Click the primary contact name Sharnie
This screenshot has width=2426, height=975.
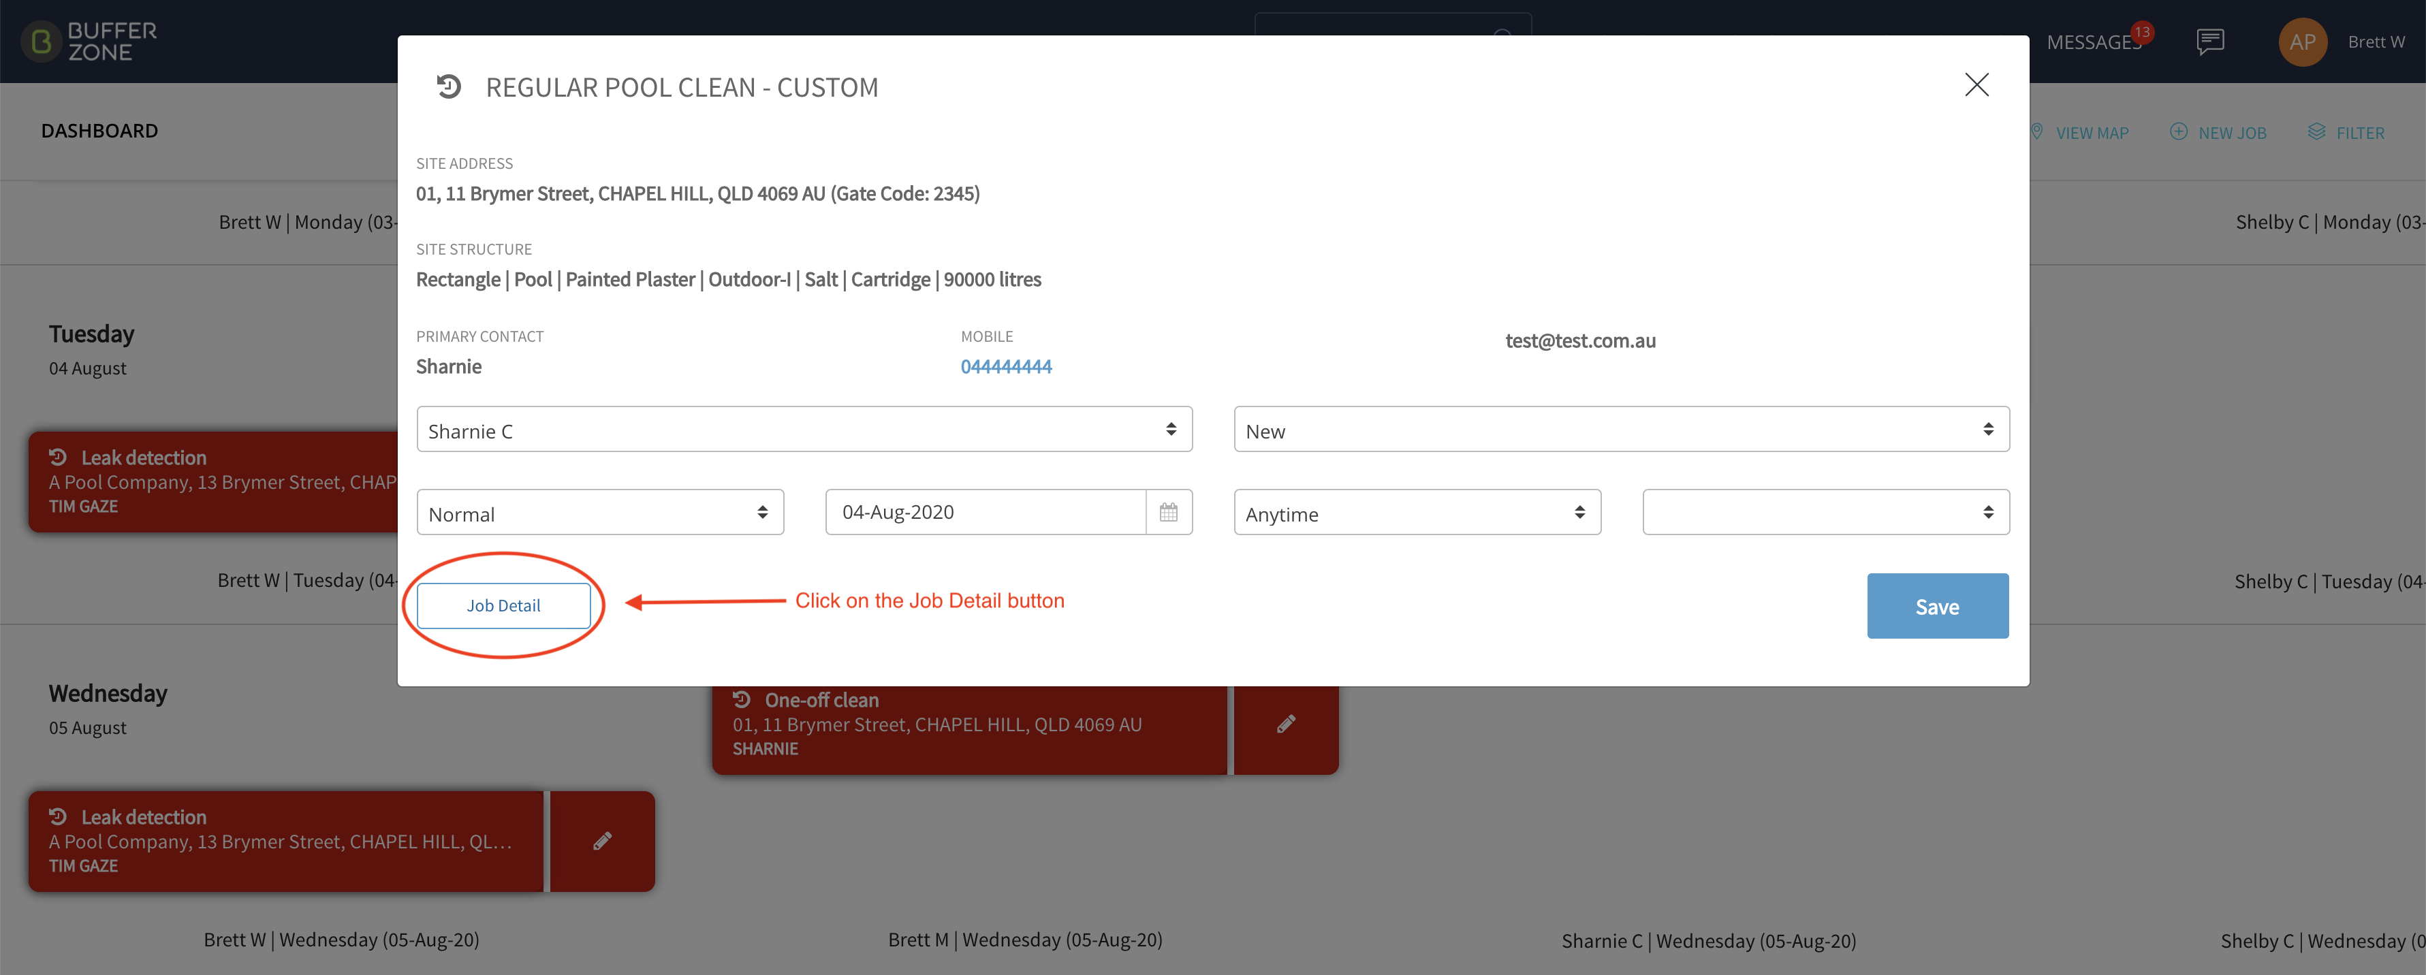pos(450,366)
